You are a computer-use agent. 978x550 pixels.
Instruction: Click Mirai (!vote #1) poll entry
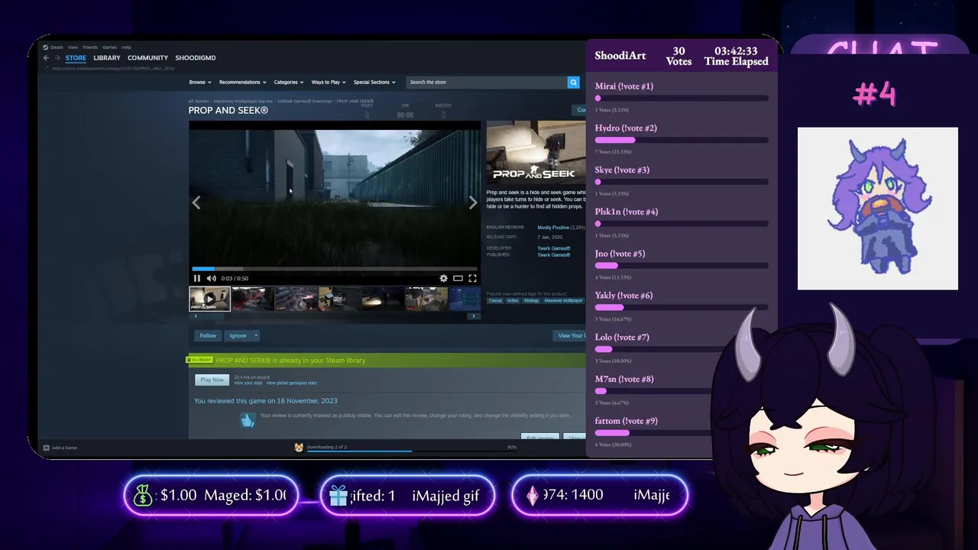click(681, 98)
